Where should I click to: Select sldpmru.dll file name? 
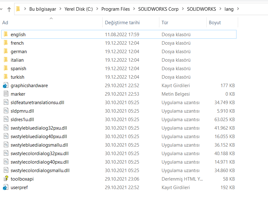click(x=22, y=111)
